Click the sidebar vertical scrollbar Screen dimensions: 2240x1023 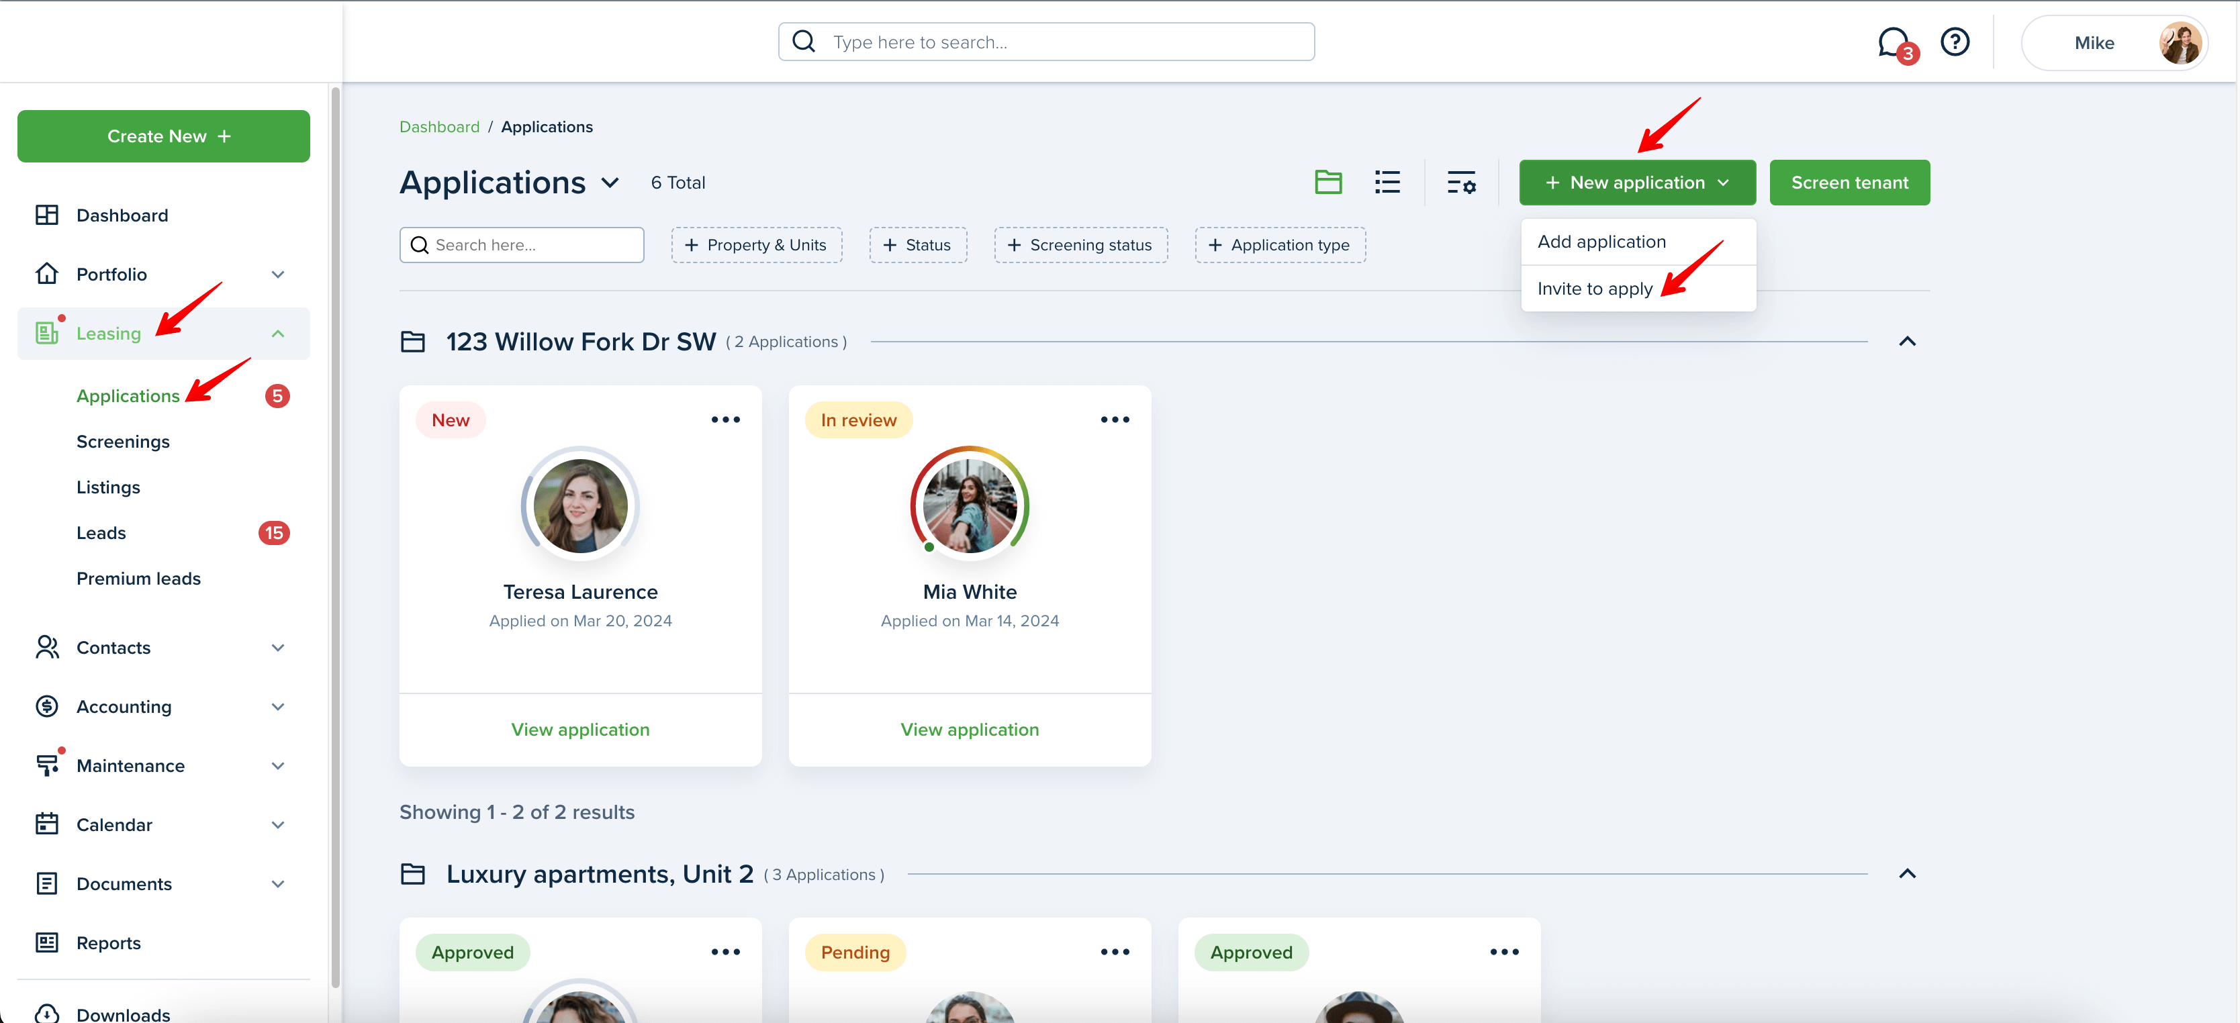[336, 537]
